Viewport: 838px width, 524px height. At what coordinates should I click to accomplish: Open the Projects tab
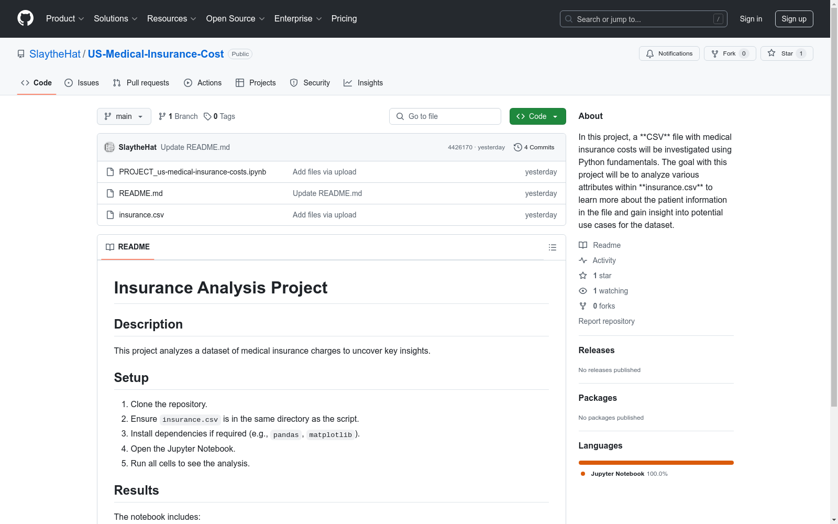[256, 83]
